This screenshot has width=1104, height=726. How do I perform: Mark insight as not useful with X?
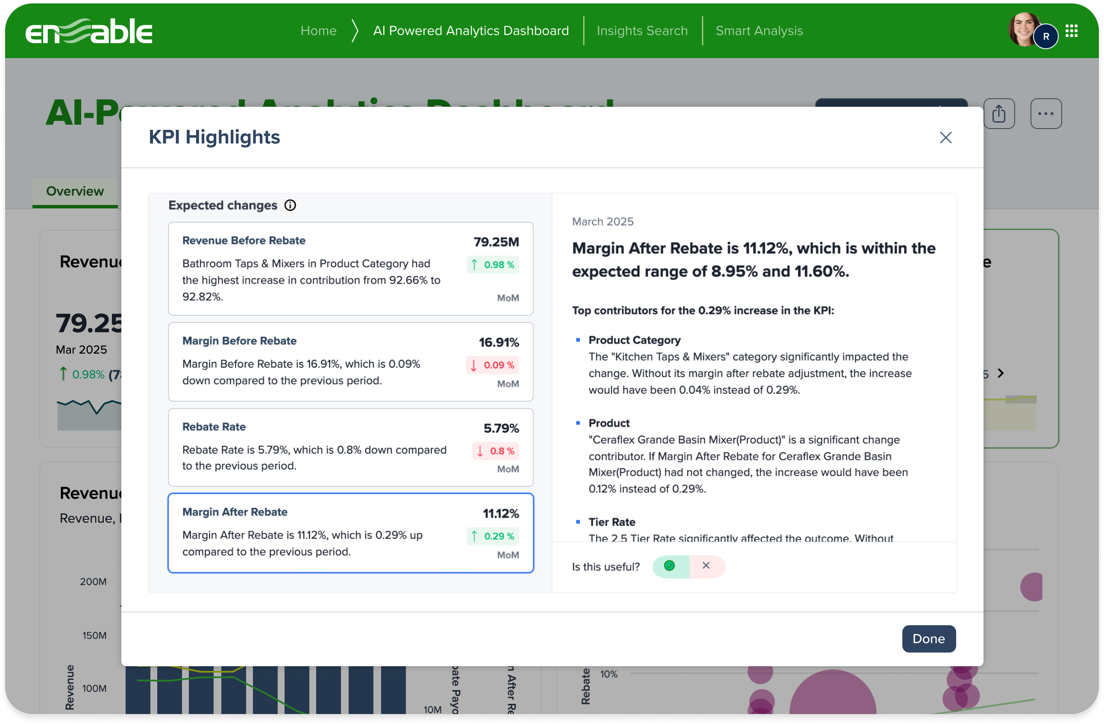pos(706,566)
